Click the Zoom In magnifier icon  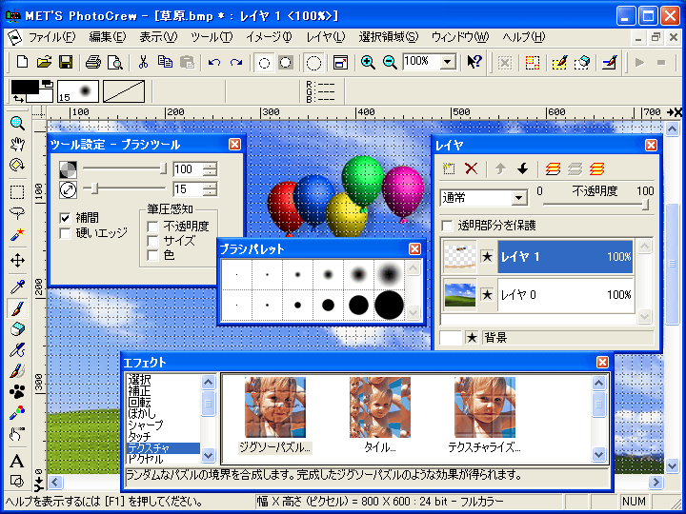368,63
